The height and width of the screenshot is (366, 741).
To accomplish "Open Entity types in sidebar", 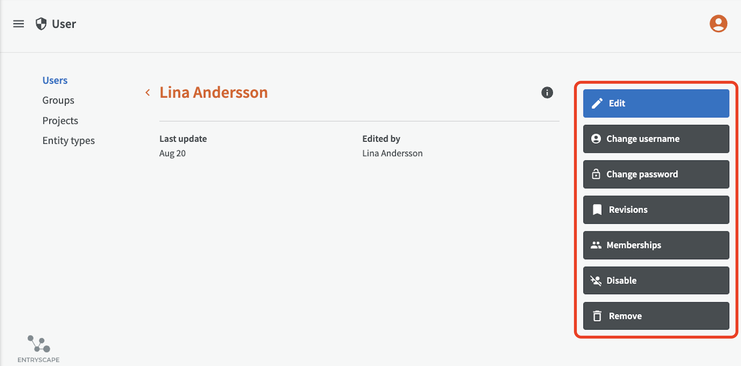I will pyautogui.click(x=68, y=141).
